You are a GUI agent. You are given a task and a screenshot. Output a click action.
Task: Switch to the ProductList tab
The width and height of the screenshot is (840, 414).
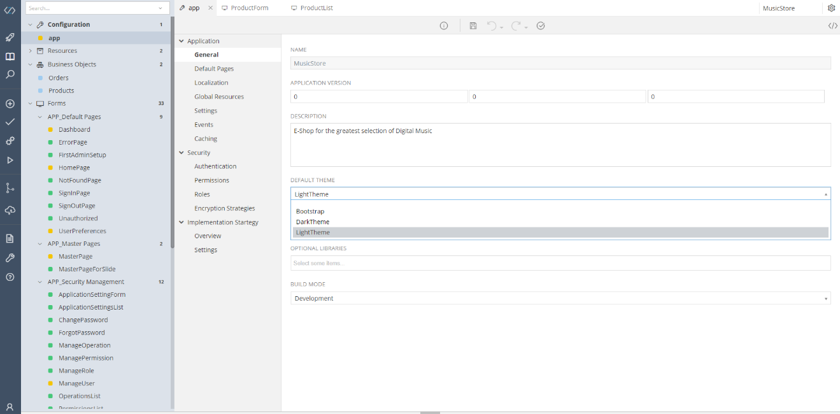(317, 8)
